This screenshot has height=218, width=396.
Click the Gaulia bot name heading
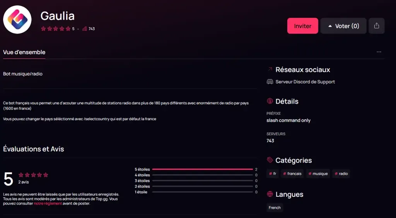(58, 16)
